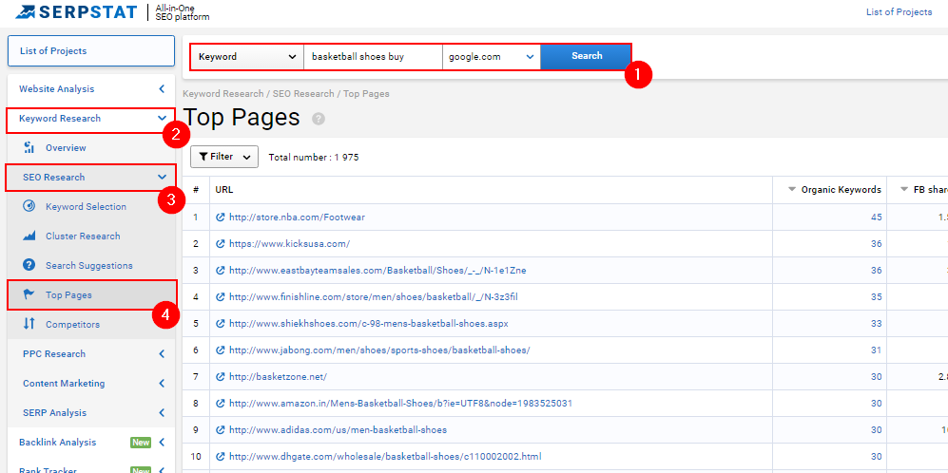This screenshot has width=948, height=473.
Task: Open external link icon for adidas.com row
Action: click(x=221, y=429)
